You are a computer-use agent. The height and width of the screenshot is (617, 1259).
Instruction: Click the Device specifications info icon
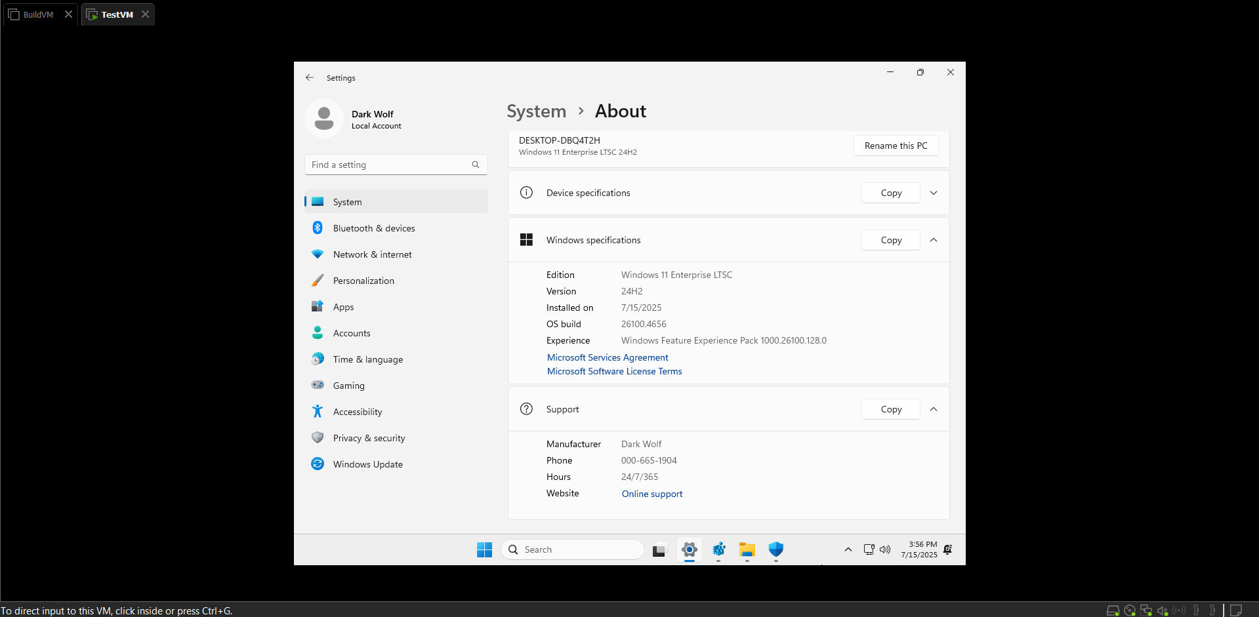pyautogui.click(x=526, y=193)
